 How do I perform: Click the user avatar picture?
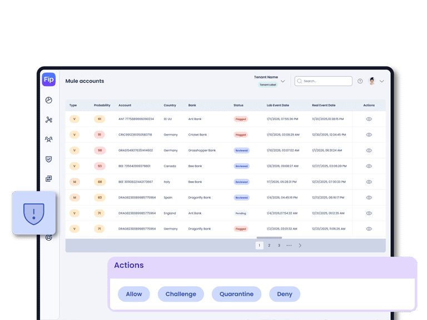[372, 81]
